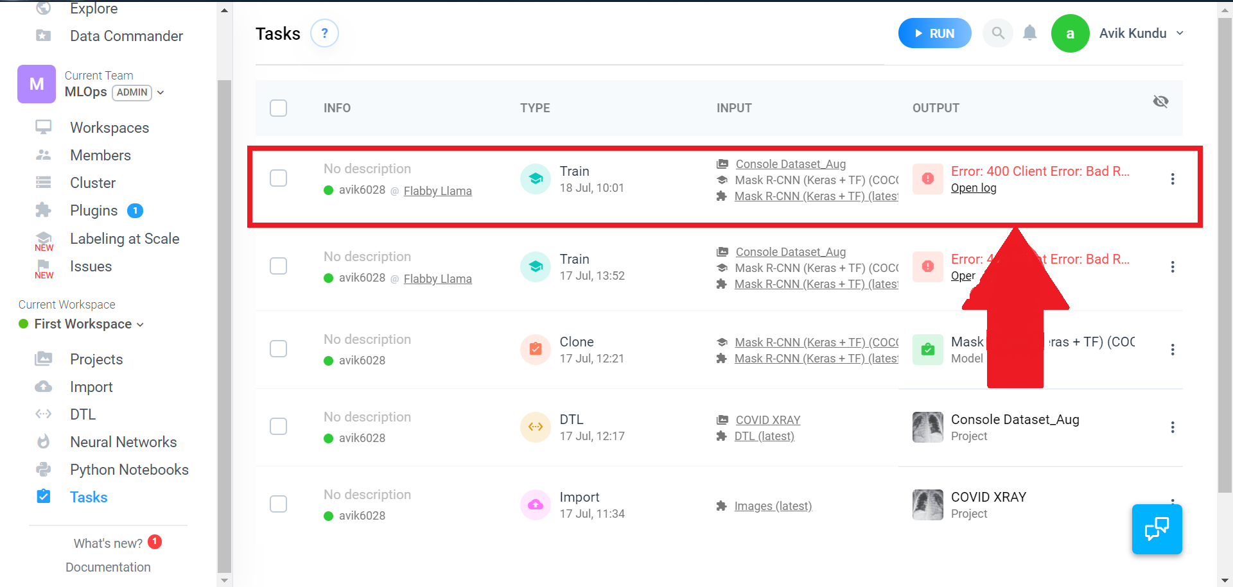Image resolution: width=1233 pixels, height=587 pixels.
Task: Check the Import task checkbox
Action: point(278,504)
